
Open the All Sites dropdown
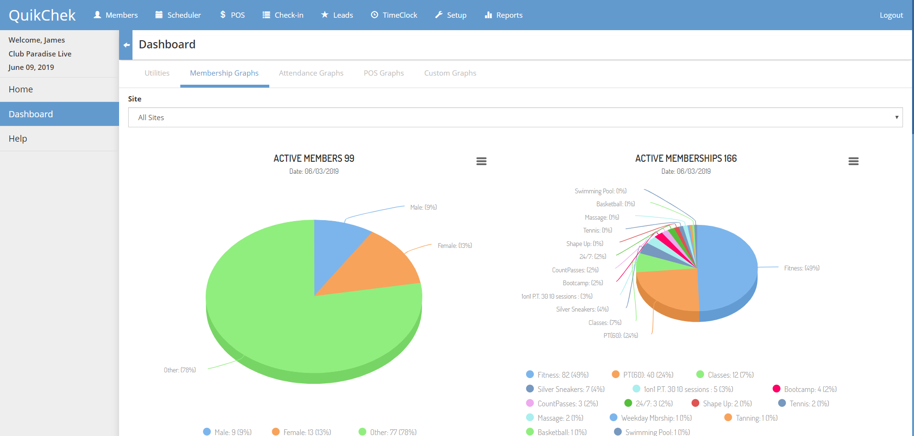coord(515,117)
